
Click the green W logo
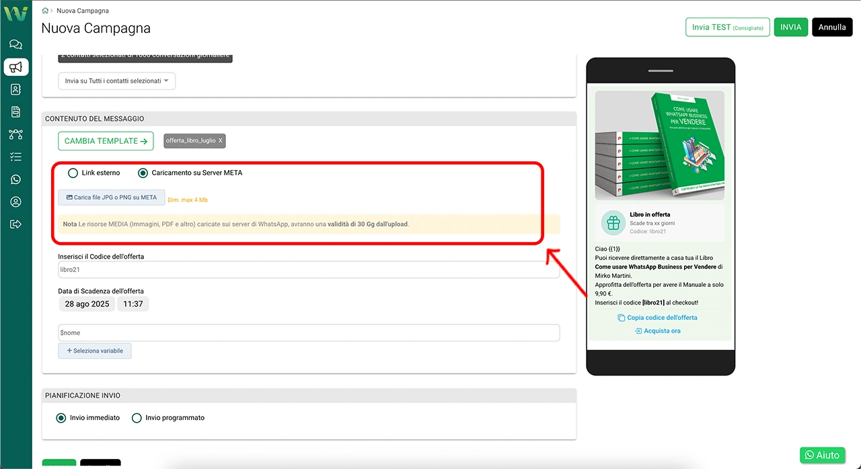pos(15,13)
